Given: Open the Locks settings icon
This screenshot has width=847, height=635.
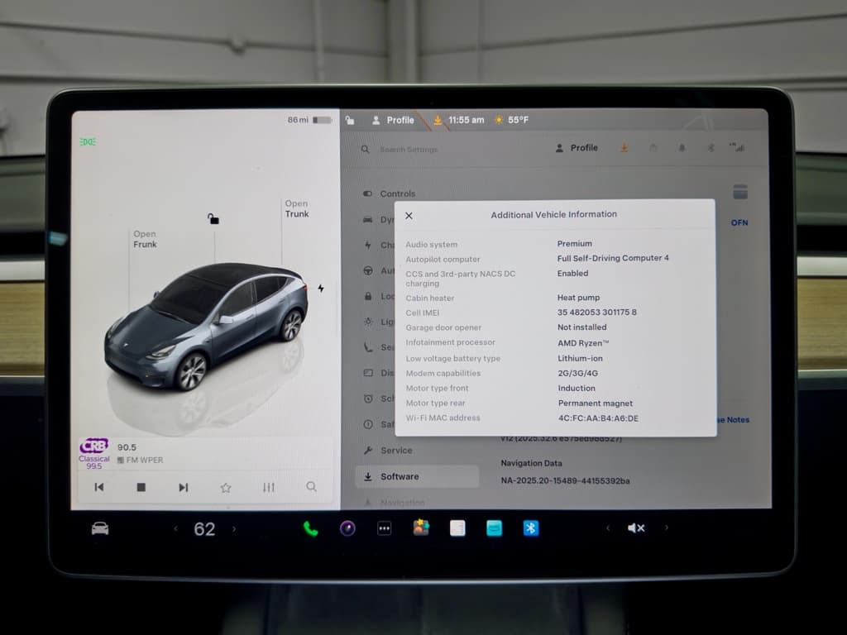Looking at the screenshot, I should [x=367, y=296].
